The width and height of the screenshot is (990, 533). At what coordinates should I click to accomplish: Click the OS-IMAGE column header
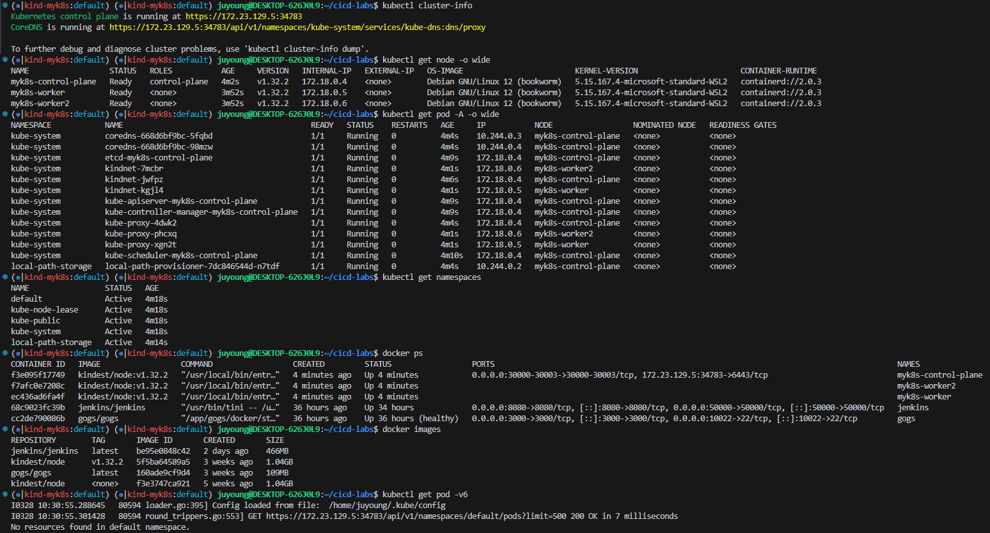click(x=445, y=71)
